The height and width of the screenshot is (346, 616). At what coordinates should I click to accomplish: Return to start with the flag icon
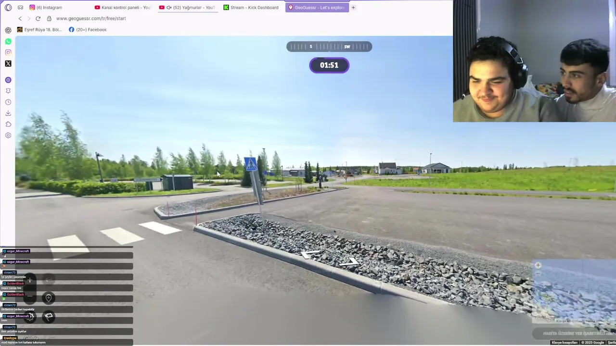[49, 316]
